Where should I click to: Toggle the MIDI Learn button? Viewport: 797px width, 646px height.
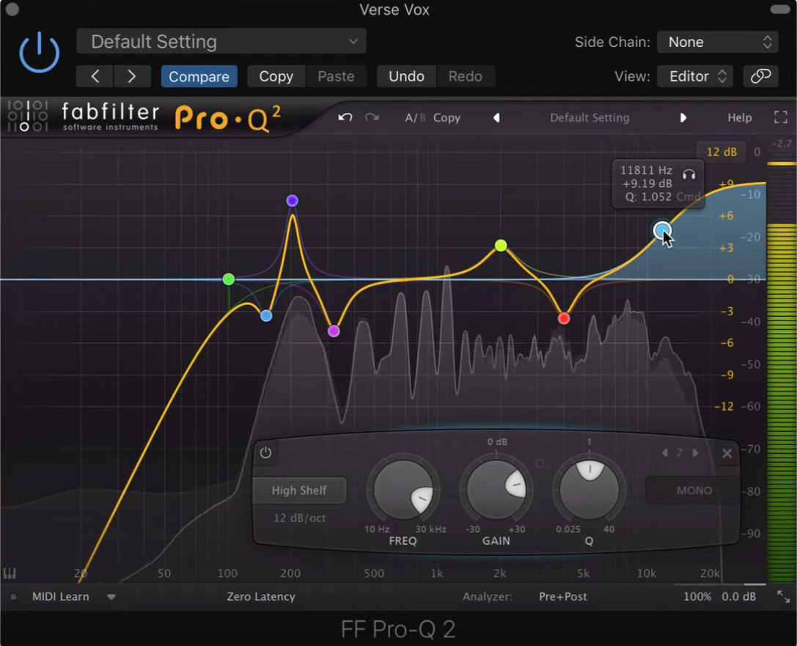click(x=60, y=597)
